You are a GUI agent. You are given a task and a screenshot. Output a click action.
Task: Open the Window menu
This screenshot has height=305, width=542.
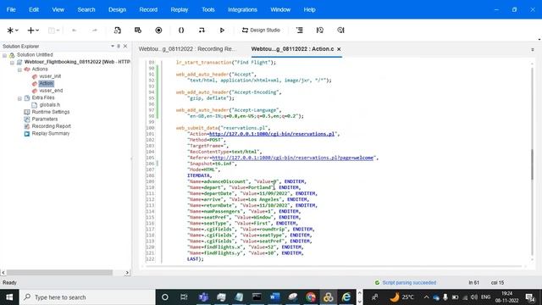point(280,9)
